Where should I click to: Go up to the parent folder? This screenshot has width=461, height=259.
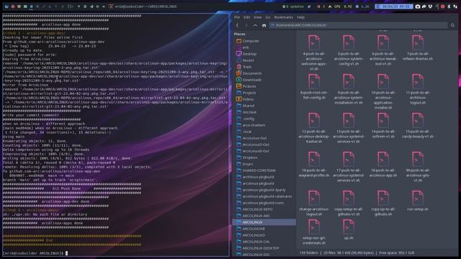[x=255, y=26]
